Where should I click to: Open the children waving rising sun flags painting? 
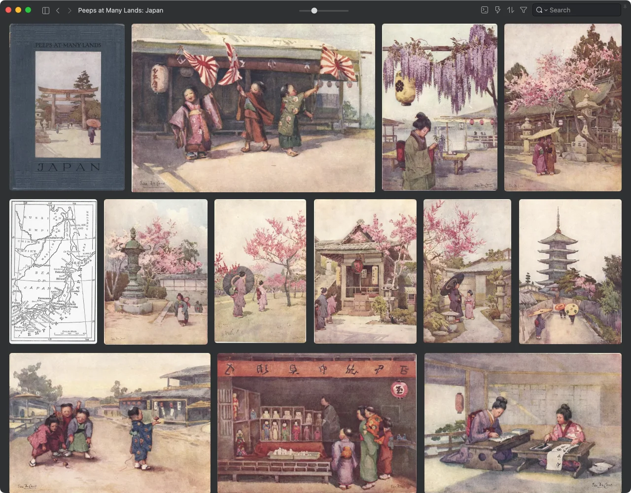[253, 108]
